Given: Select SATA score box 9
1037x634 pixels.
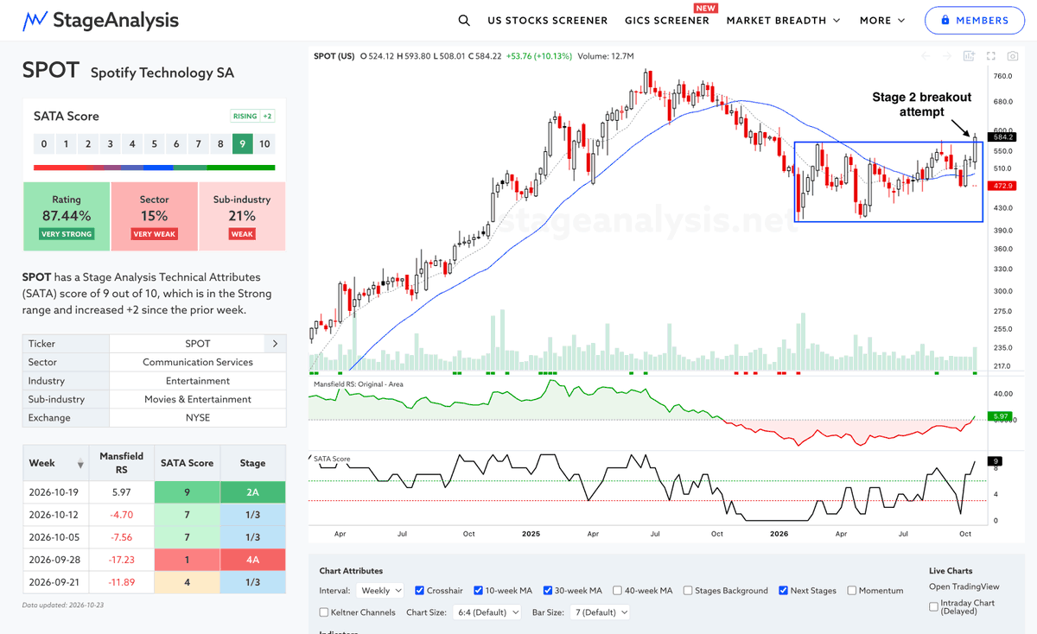Looking at the screenshot, I should pos(243,144).
